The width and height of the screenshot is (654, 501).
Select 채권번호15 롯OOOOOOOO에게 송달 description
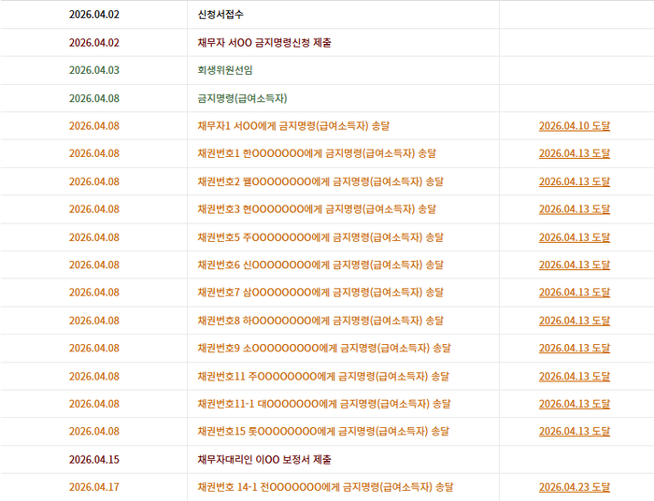tap(323, 431)
